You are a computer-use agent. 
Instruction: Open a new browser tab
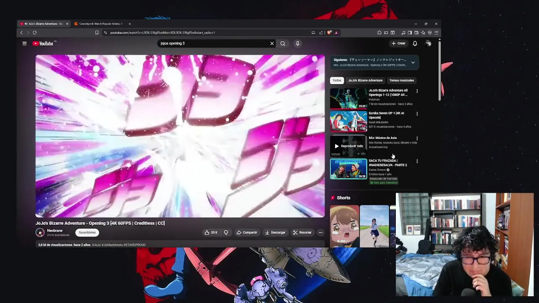click(x=130, y=24)
